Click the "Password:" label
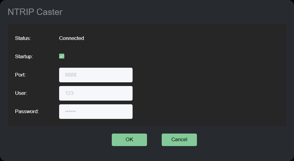 click(27, 111)
